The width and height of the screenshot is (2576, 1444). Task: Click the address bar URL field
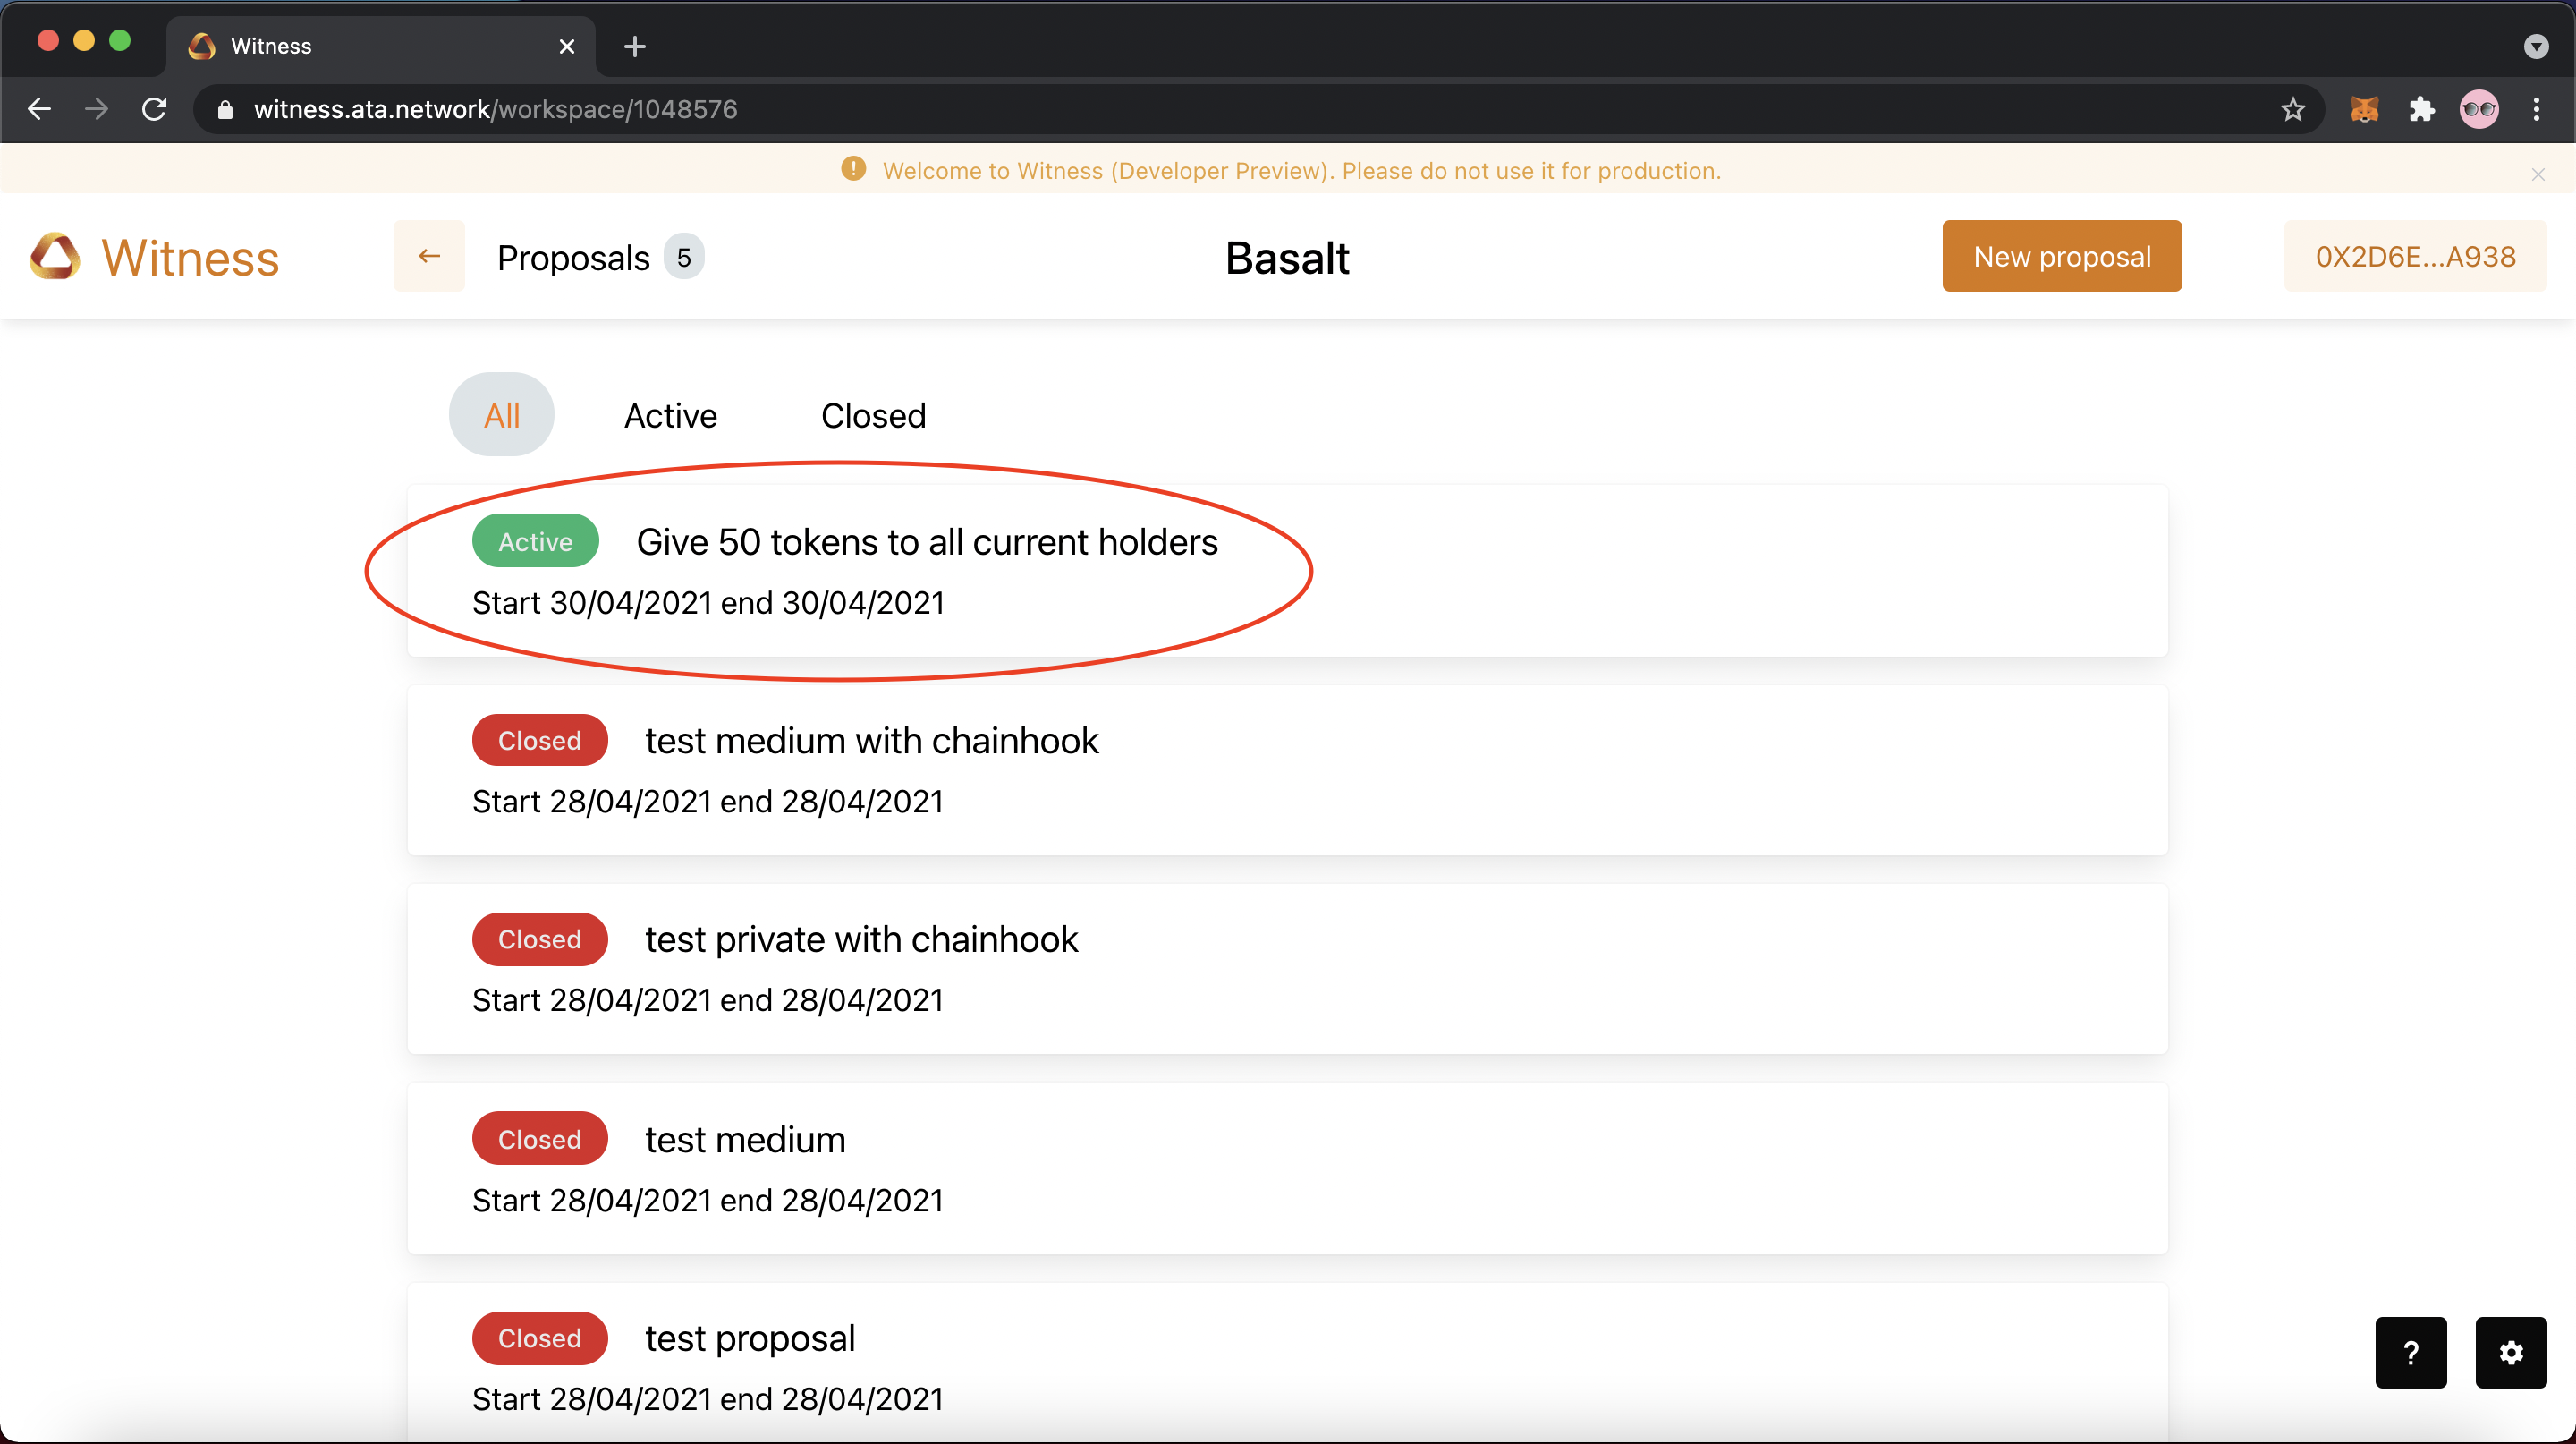tap(1257, 109)
